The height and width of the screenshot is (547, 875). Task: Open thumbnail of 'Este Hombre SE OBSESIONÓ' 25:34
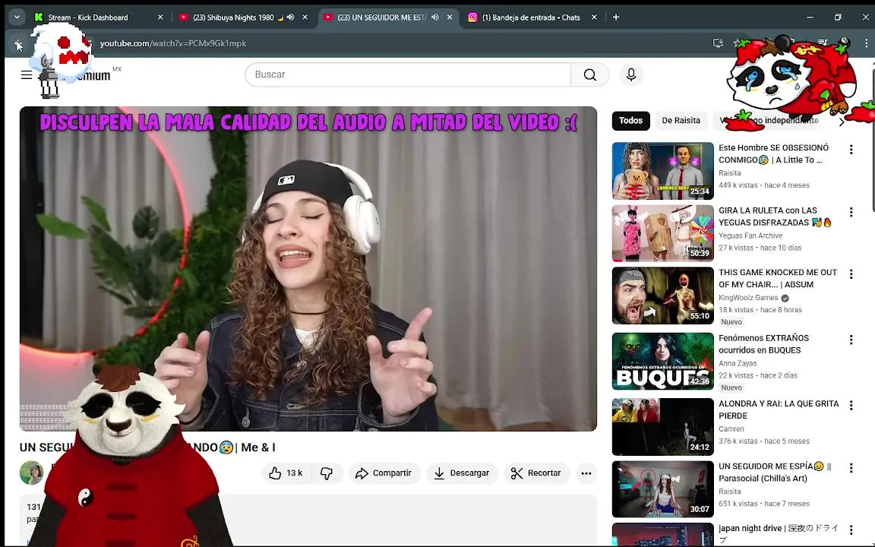coord(663,171)
